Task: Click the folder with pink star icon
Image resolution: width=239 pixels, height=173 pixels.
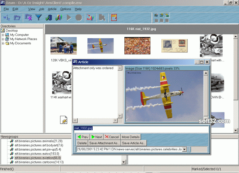Action: [28, 18]
